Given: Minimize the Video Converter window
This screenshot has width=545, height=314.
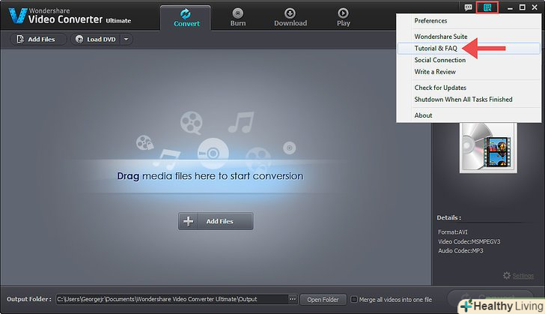Looking at the screenshot, I should (x=510, y=7).
